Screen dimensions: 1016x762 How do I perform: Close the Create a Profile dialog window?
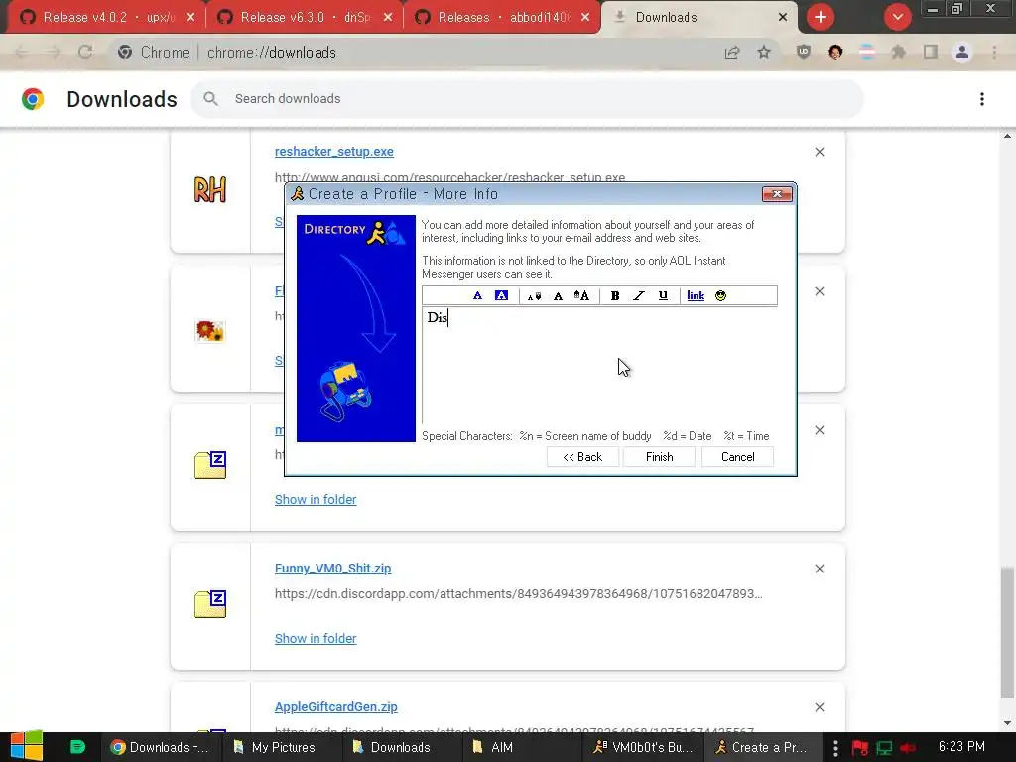pyautogui.click(x=777, y=193)
